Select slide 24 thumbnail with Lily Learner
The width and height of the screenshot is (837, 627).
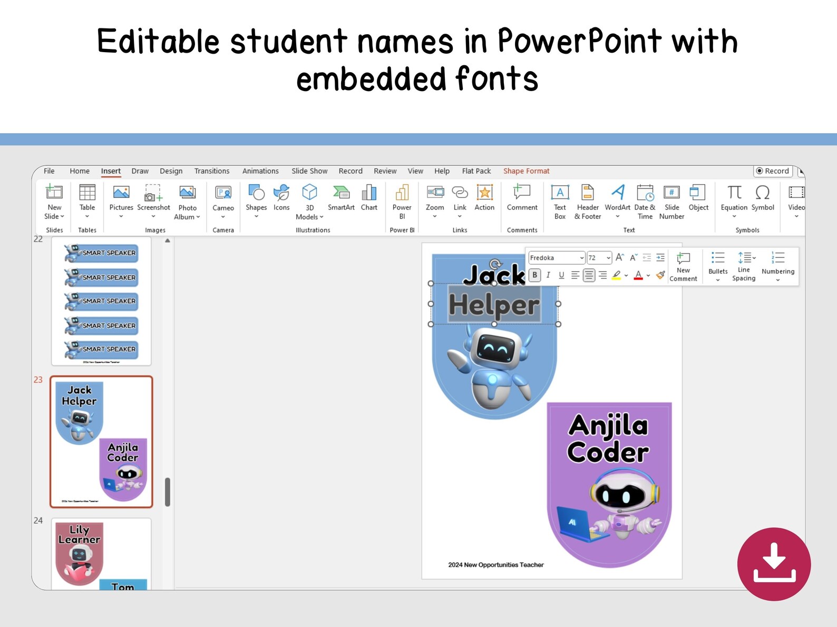click(x=101, y=554)
